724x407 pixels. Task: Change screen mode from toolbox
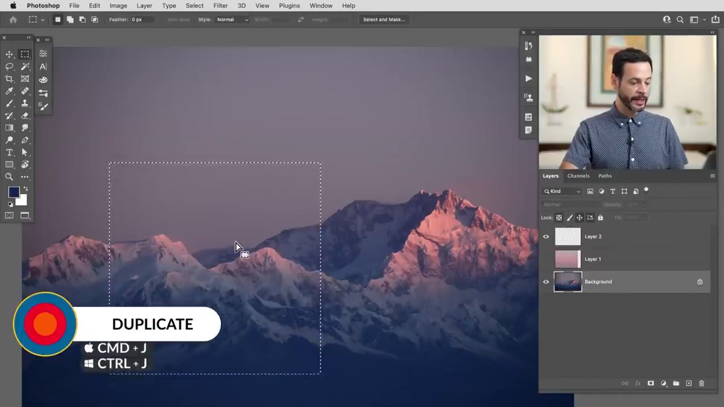pos(25,215)
